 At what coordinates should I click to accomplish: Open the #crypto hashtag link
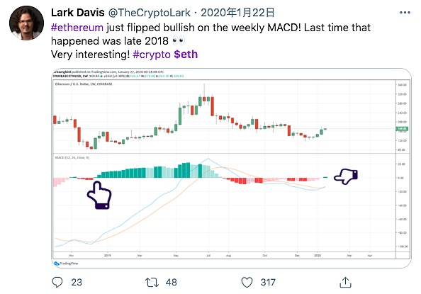(x=152, y=55)
